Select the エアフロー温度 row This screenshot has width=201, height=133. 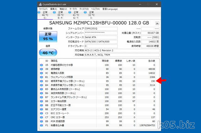pos(98,109)
